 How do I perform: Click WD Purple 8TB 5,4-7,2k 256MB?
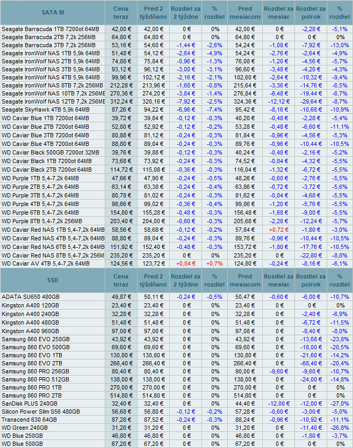point(42,221)
